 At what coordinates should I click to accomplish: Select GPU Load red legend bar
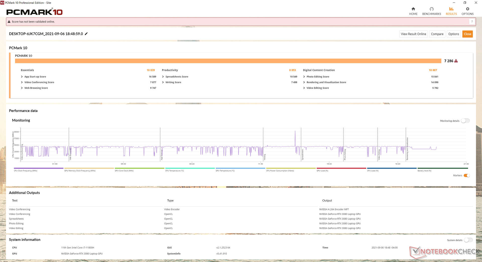tap(341, 168)
